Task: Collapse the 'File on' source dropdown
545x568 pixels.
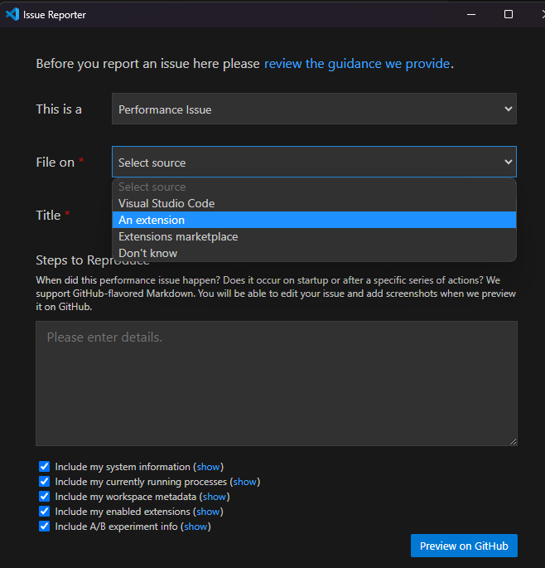Action: [x=314, y=163]
